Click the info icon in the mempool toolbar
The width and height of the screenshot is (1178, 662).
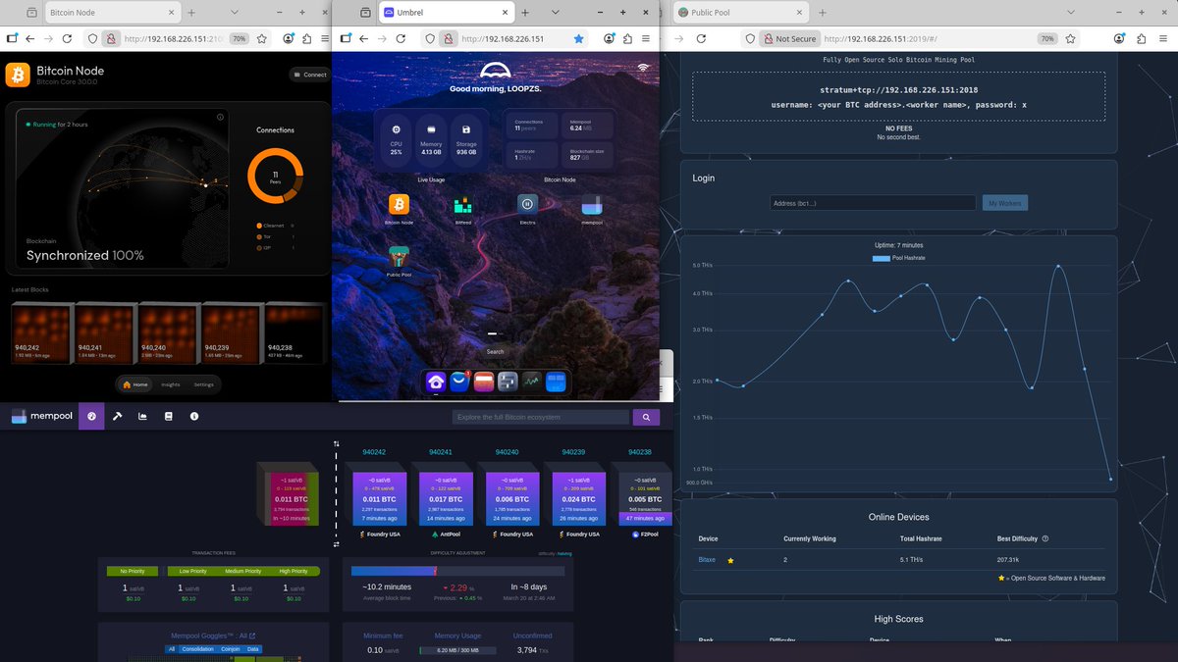tap(193, 416)
